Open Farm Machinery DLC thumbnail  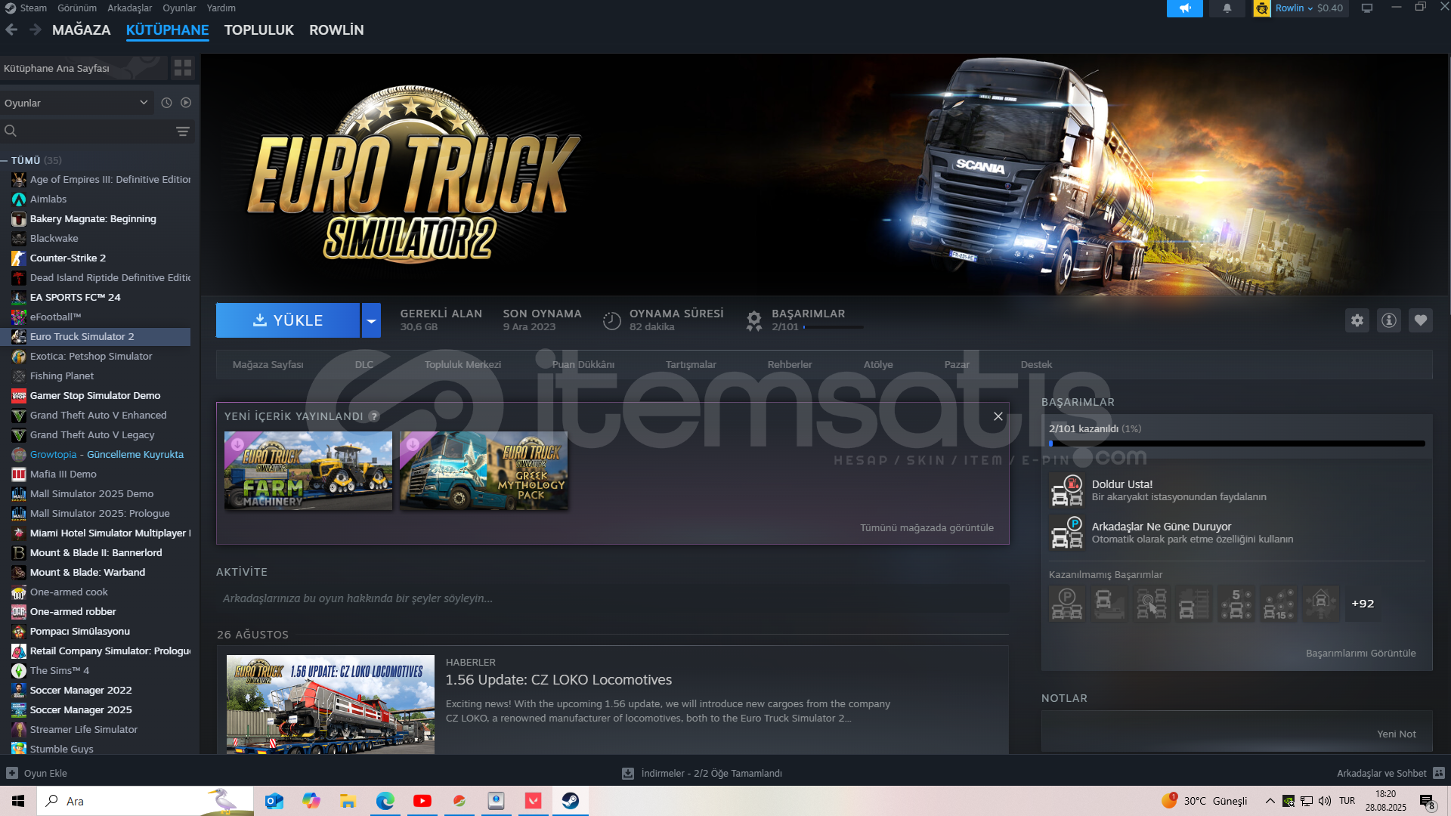point(308,470)
